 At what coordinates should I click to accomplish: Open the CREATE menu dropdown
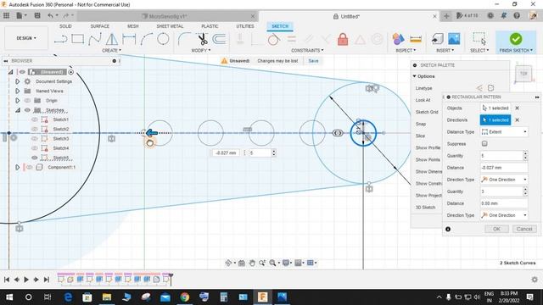tap(111, 51)
